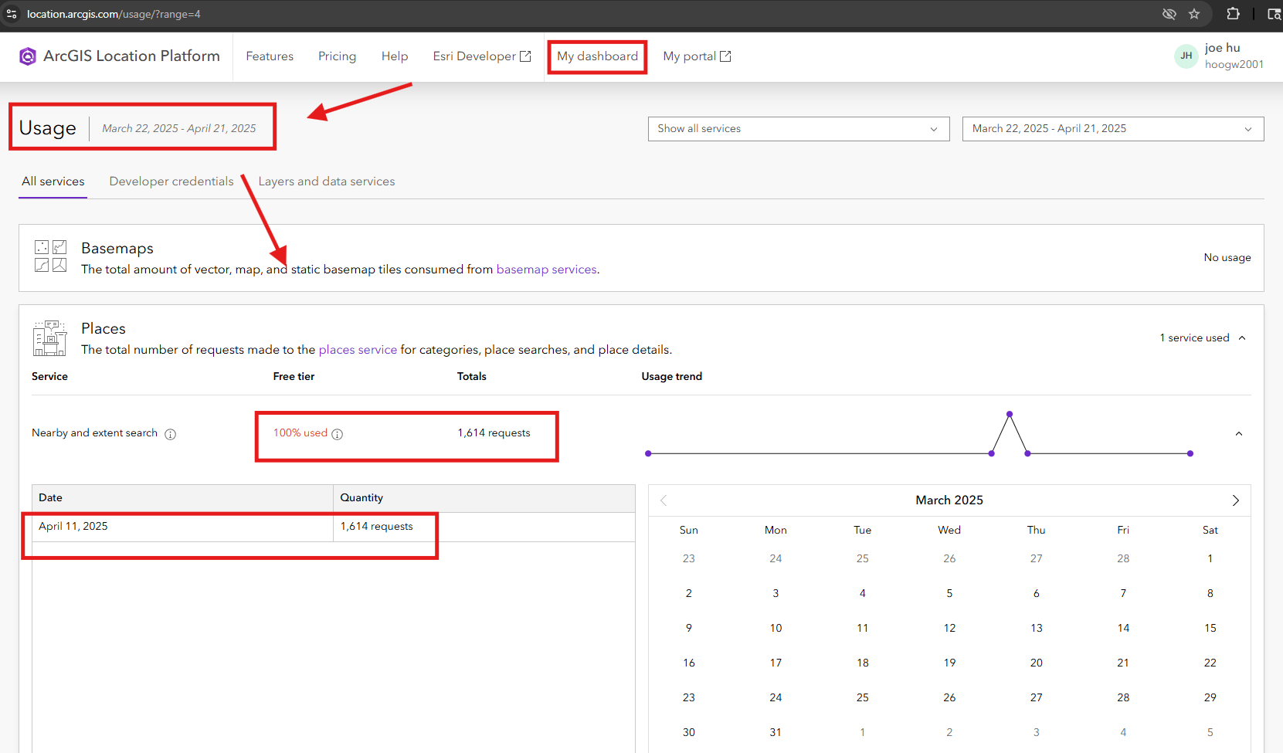The width and height of the screenshot is (1283, 753).
Task: Open Esri Developer external link
Action: click(482, 56)
